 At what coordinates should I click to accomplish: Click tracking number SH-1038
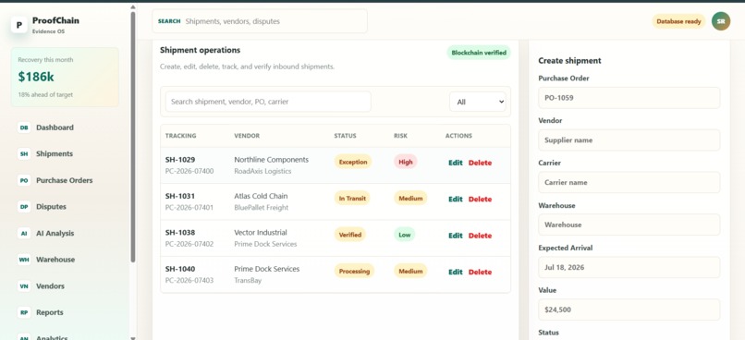coord(180,232)
